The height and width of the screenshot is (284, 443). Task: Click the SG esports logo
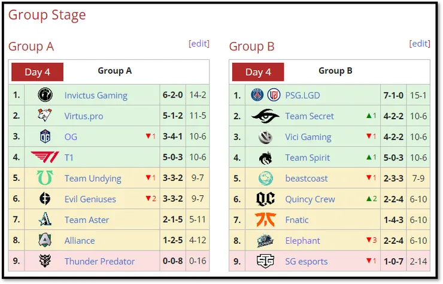[x=265, y=261]
